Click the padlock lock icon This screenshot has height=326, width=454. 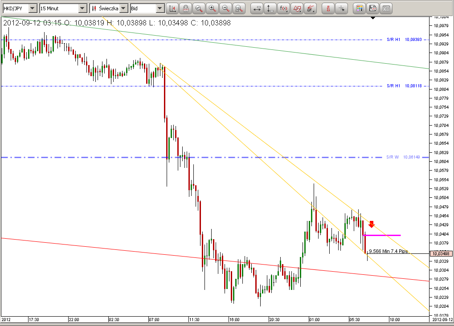186,9
